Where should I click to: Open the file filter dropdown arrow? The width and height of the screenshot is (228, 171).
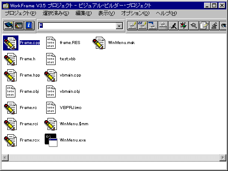pos(119,26)
